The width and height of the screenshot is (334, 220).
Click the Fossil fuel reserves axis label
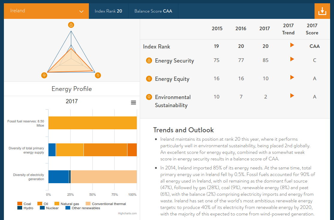click(26, 123)
